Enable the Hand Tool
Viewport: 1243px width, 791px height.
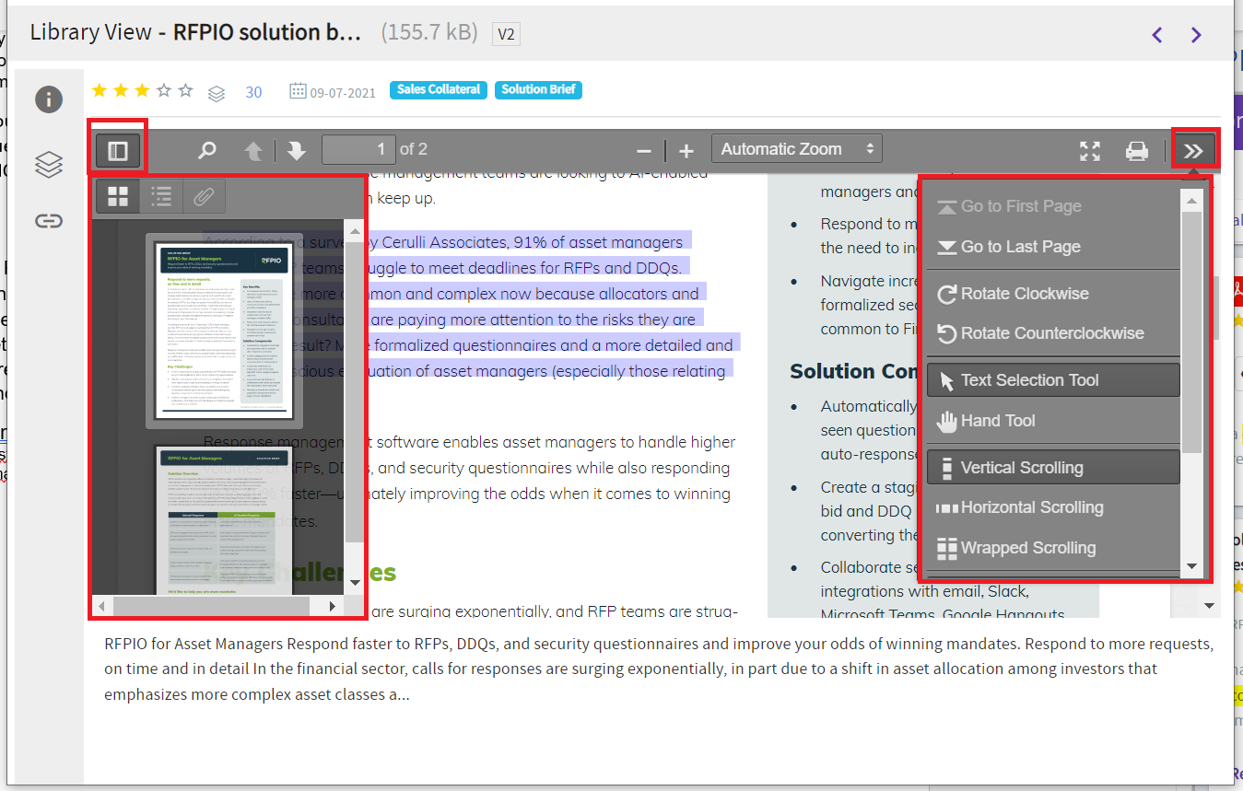pyautogui.click(x=1053, y=421)
